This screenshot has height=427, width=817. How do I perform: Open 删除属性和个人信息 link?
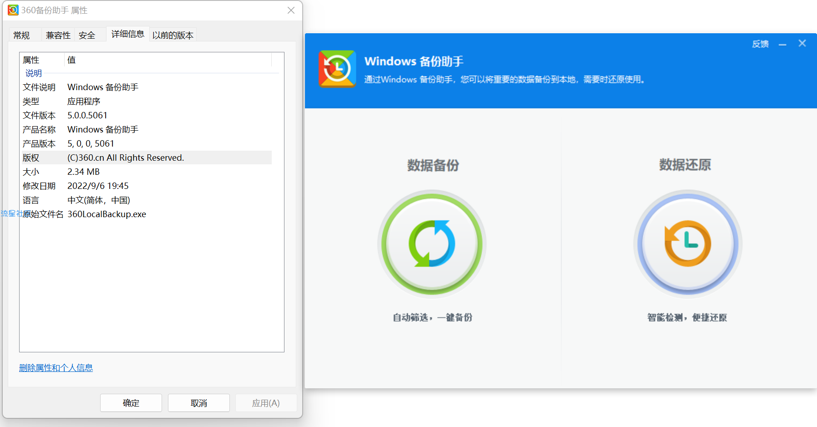(56, 368)
